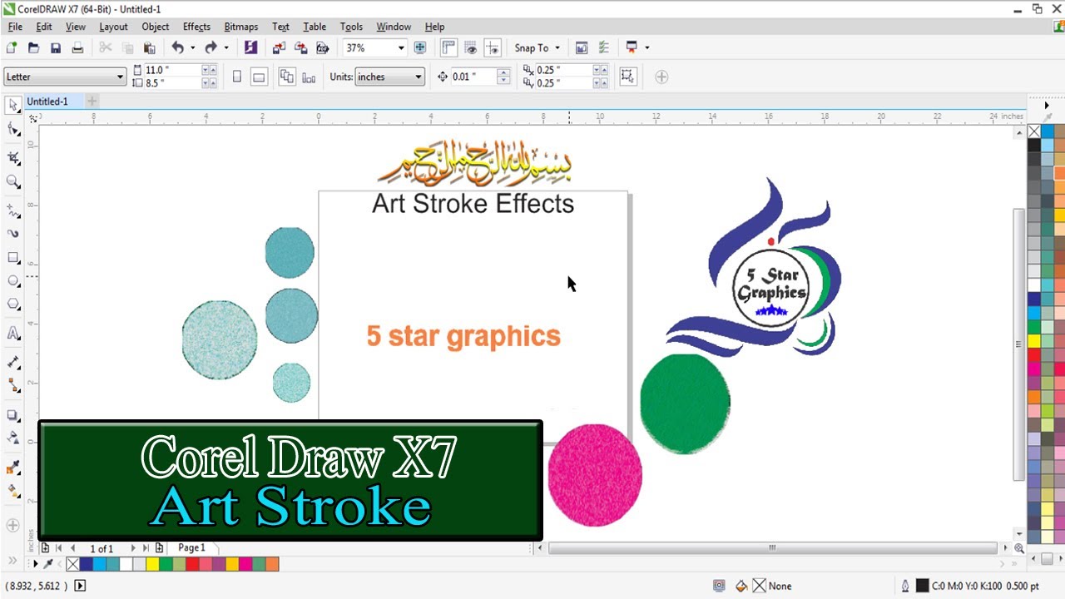Select the Rectangle tool
Viewport: 1065px width, 599px height.
(13, 258)
